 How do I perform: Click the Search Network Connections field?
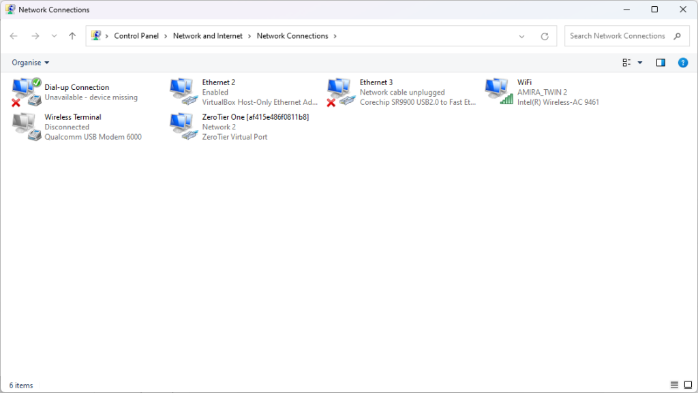point(617,36)
